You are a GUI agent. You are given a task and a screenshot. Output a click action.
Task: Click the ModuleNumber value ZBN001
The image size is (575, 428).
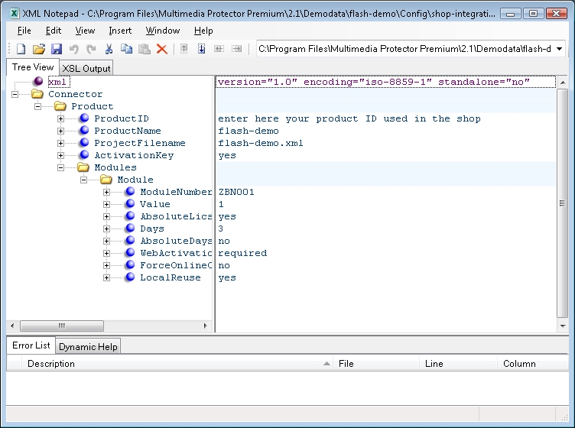(236, 192)
